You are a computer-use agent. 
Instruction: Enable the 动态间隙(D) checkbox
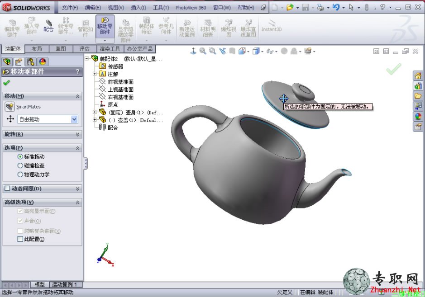click(x=8, y=189)
